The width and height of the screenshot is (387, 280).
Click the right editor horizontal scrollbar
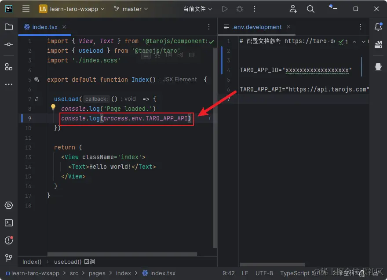[x=272, y=265]
